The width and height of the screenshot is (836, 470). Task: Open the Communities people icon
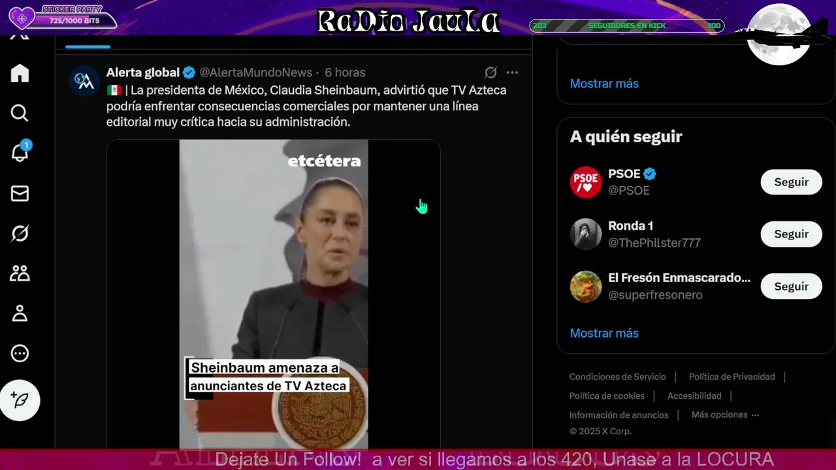20,273
